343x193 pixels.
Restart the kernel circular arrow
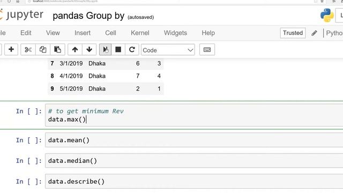click(x=132, y=49)
